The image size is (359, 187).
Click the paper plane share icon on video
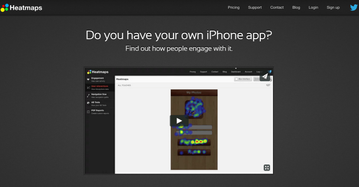[265, 76]
